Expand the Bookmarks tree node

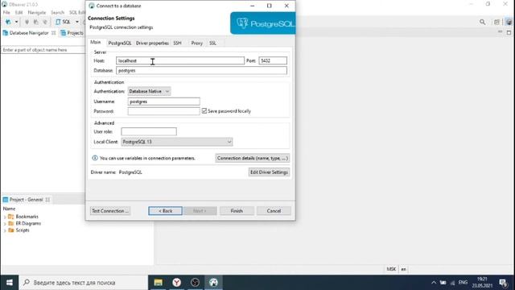(x=5, y=217)
